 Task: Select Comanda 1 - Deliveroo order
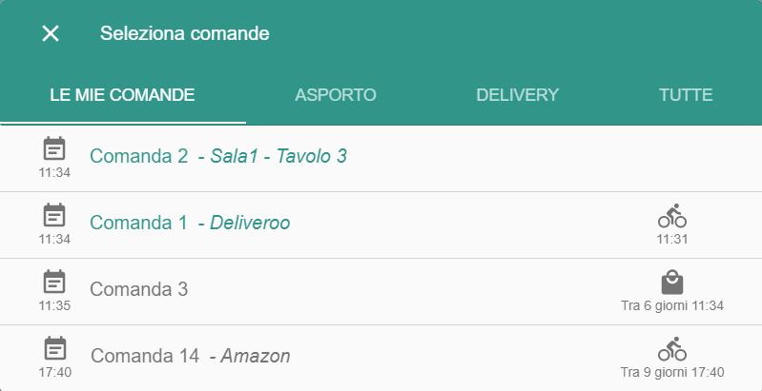coord(381,225)
